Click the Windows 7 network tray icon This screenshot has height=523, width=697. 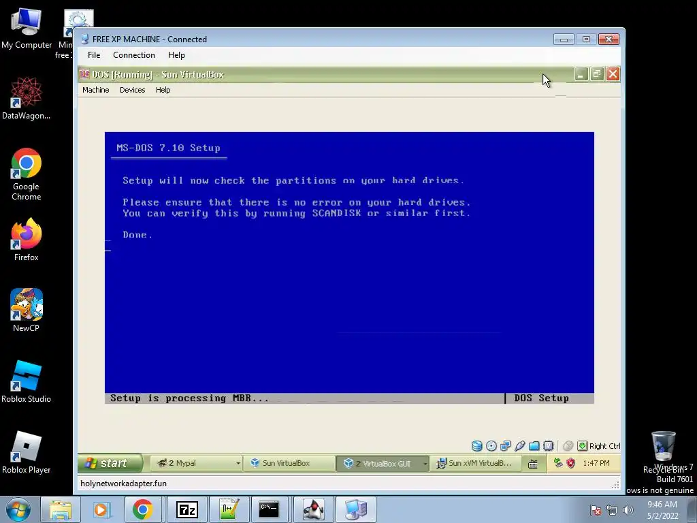click(x=612, y=510)
